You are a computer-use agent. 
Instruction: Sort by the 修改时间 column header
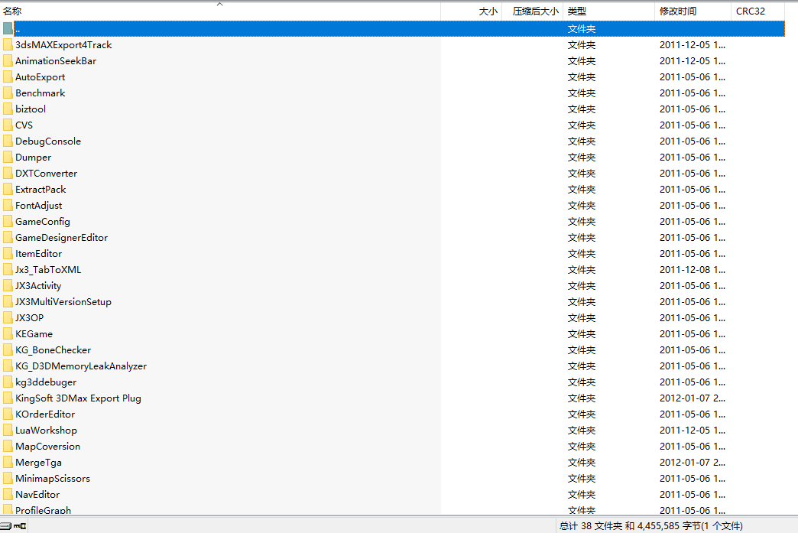click(x=693, y=11)
